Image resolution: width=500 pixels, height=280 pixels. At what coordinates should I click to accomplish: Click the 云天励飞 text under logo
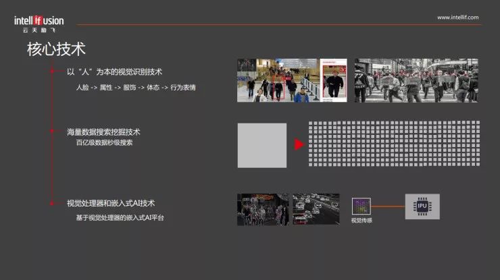coord(39,30)
